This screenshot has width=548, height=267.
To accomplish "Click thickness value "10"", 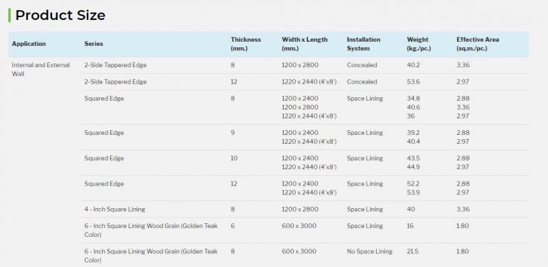I will pos(234,158).
